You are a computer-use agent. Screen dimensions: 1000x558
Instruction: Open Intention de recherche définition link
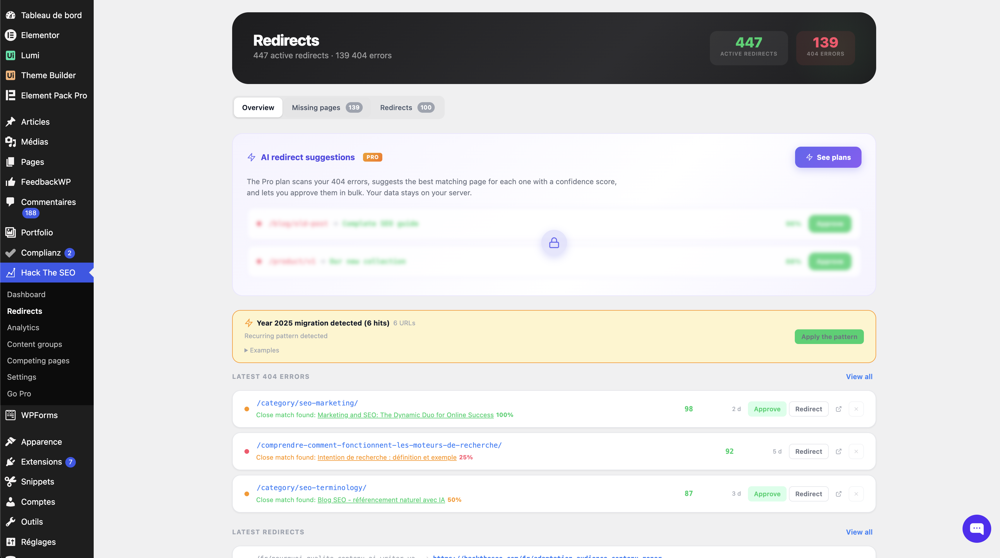click(387, 457)
